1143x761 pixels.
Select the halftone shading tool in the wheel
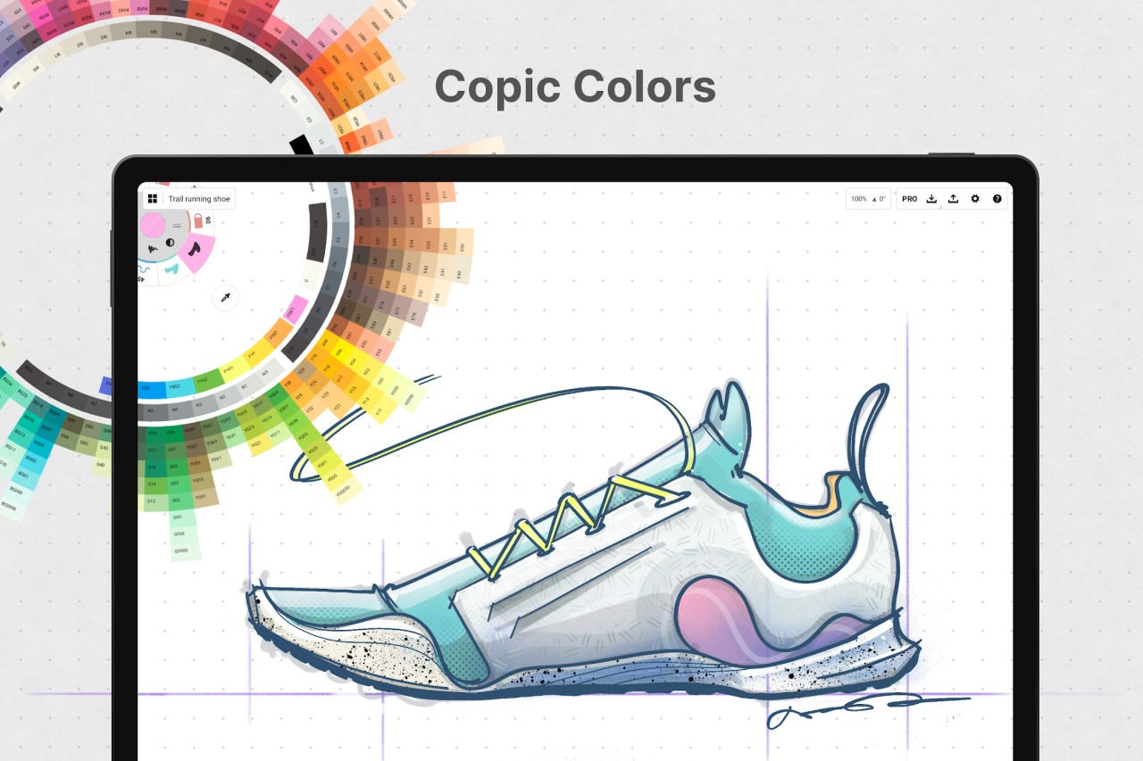(170, 244)
